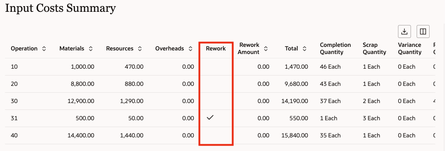Click the Input Costs Summary heading
The image size is (445, 151).
click(x=61, y=9)
